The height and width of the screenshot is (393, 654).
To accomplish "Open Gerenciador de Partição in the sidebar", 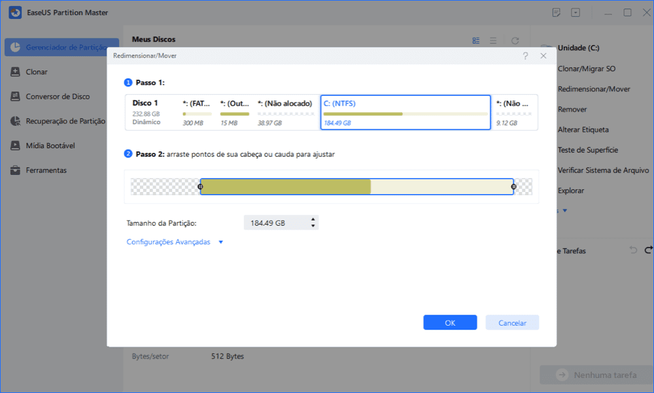I will click(61, 47).
